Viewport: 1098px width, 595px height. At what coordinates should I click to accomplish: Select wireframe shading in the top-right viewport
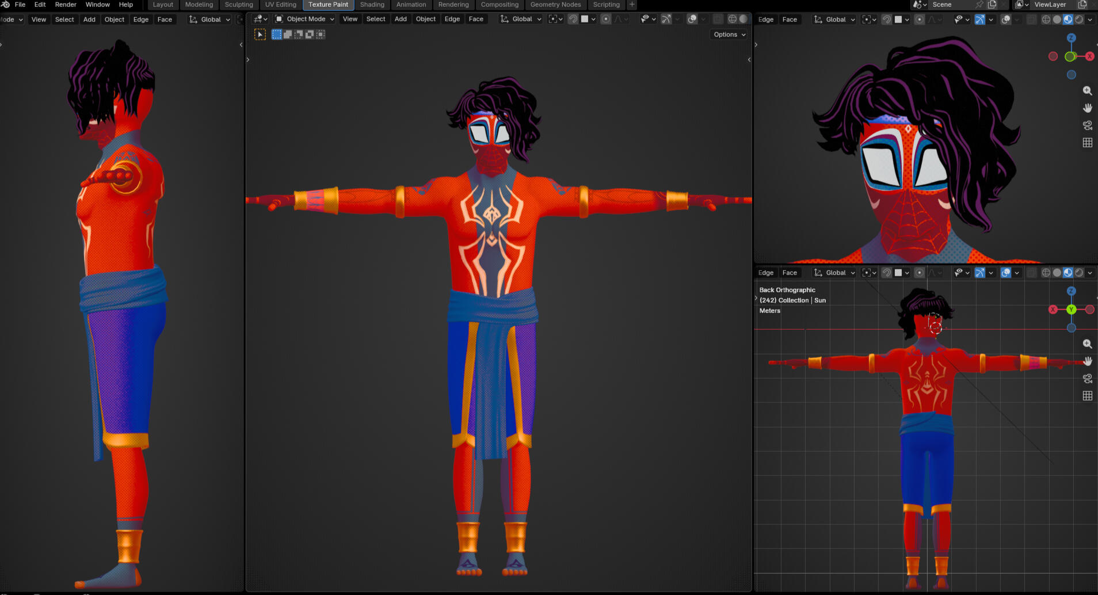pos(1046,20)
